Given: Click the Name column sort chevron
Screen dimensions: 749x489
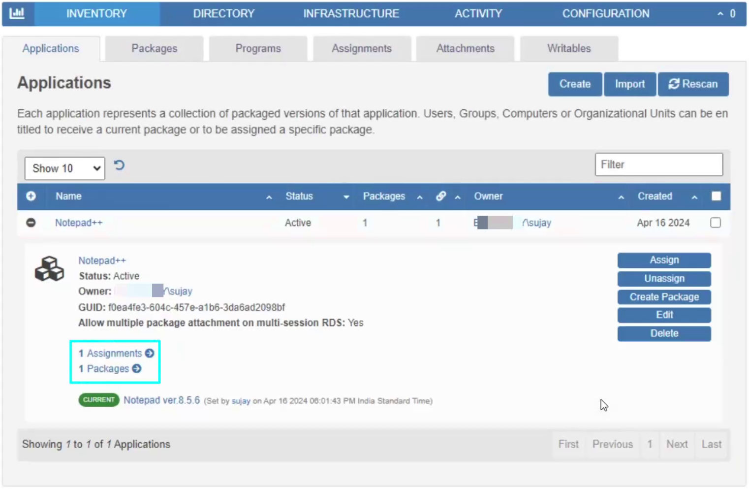Looking at the screenshot, I should pos(269,197).
